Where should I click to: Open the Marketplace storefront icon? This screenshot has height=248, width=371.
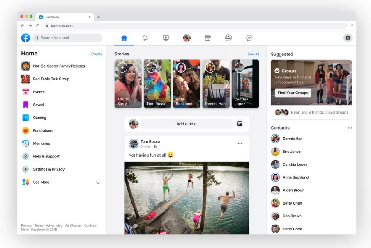pos(207,38)
